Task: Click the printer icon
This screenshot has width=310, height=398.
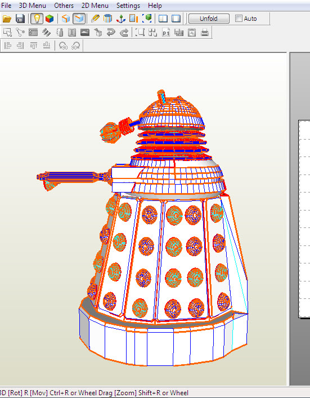Action: coord(205,33)
